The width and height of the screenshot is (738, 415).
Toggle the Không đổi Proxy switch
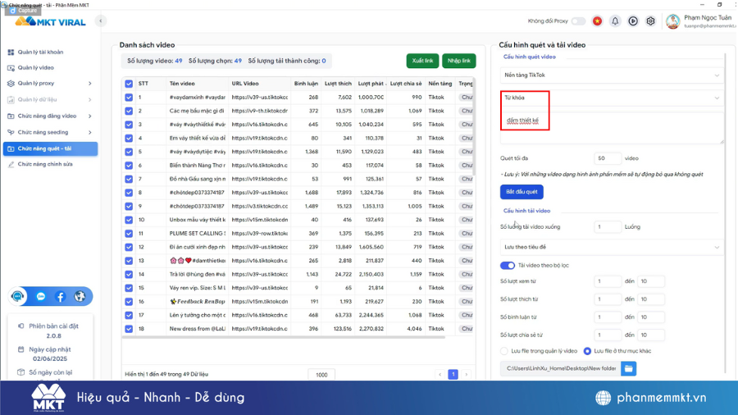pyautogui.click(x=578, y=21)
